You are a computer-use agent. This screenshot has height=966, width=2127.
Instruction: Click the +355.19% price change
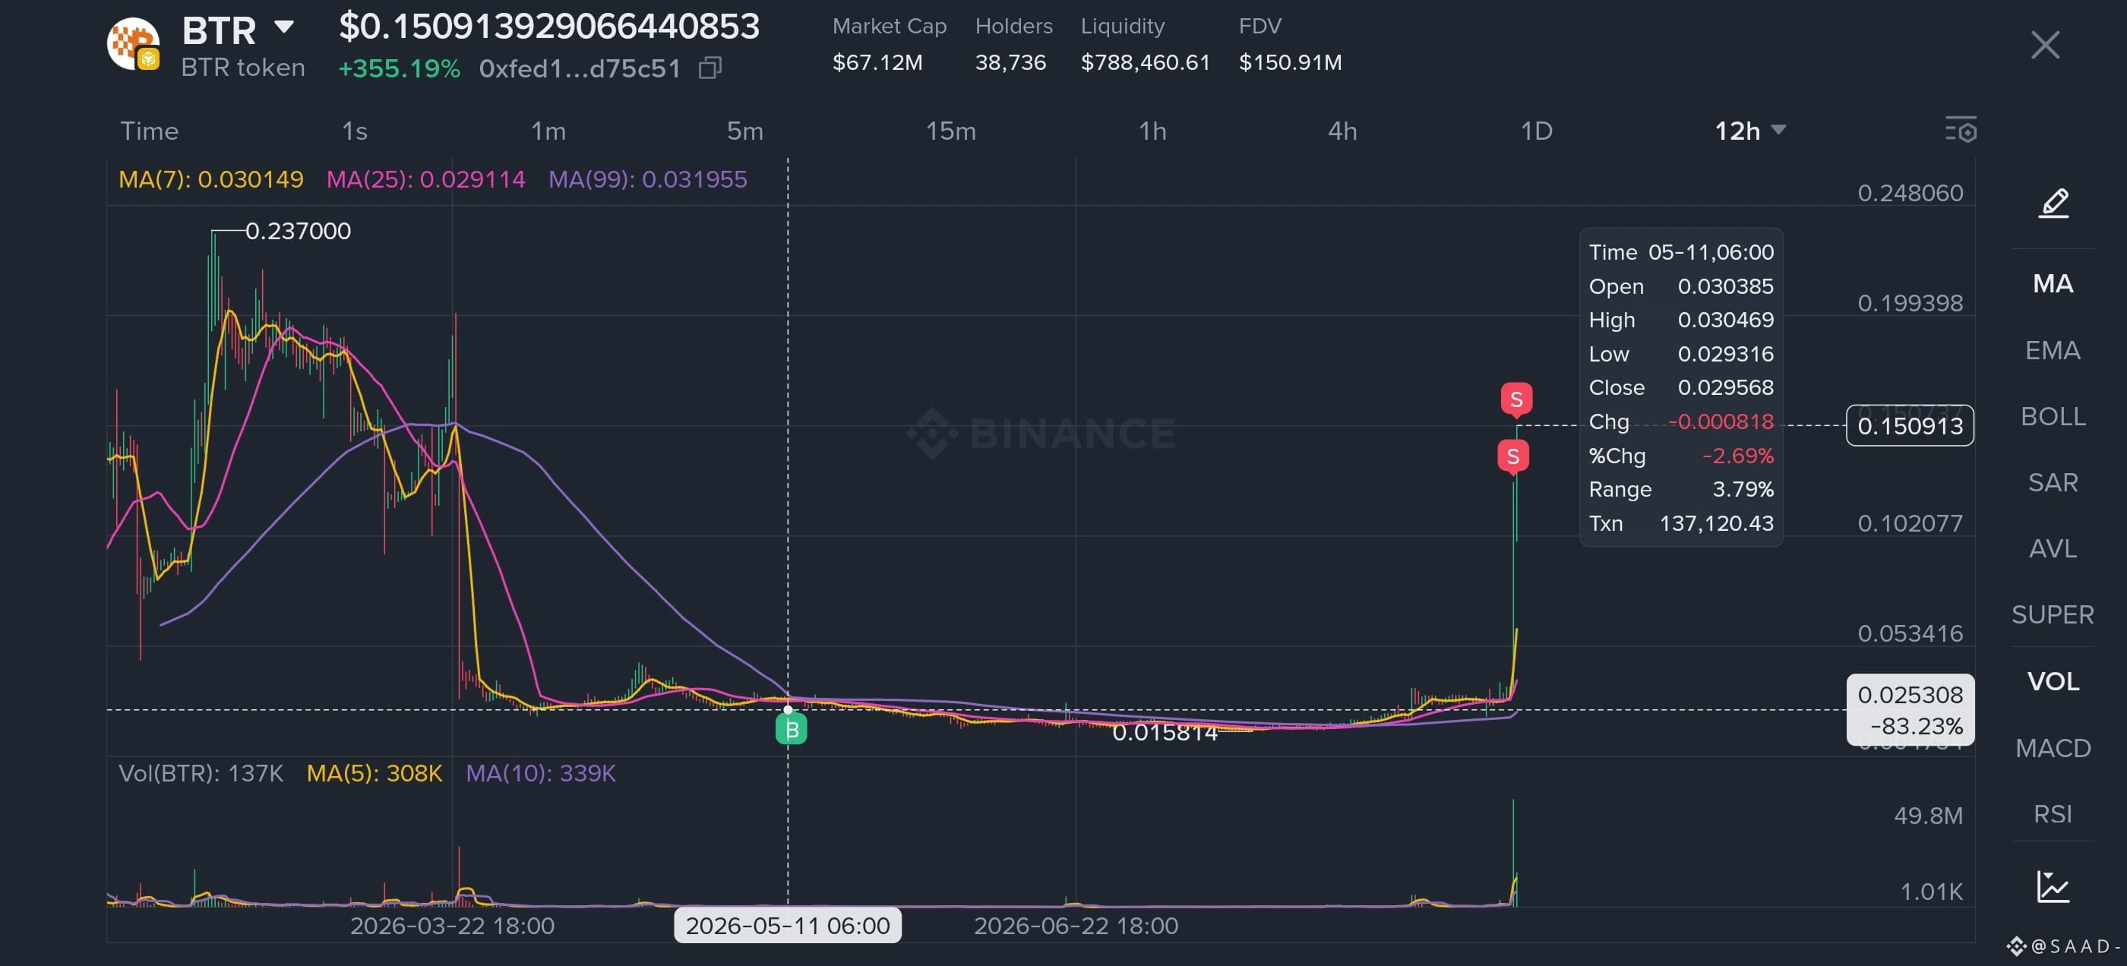click(399, 68)
